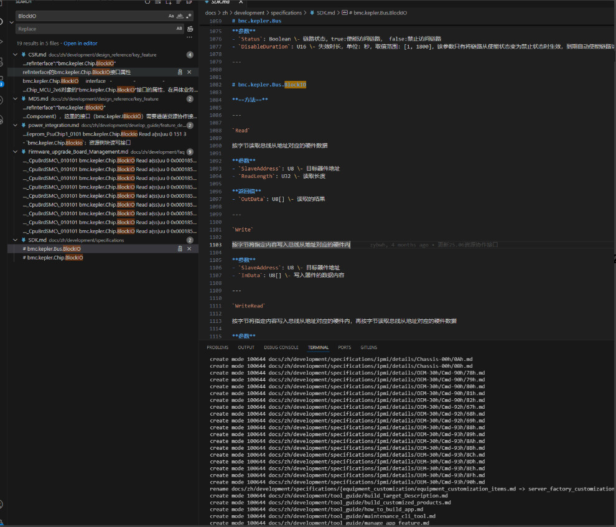This screenshot has height=527, width=616.
Task: Click the 'Open in editor' link
Action: point(80,44)
